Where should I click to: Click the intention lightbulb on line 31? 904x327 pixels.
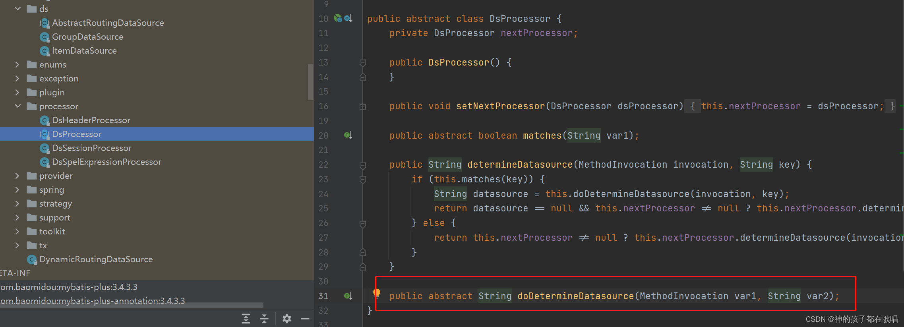tap(377, 294)
